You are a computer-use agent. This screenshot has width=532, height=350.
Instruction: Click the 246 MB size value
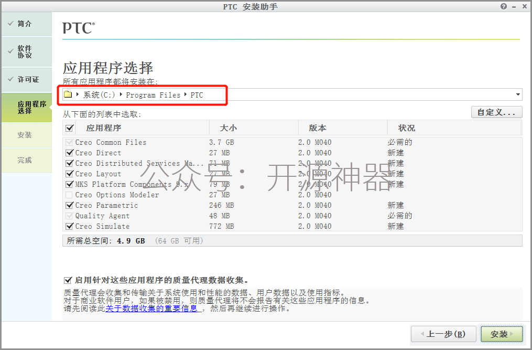pos(222,206)
